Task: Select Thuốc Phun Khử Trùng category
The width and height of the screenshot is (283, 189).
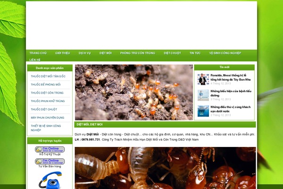Action: tap(48, 101)
